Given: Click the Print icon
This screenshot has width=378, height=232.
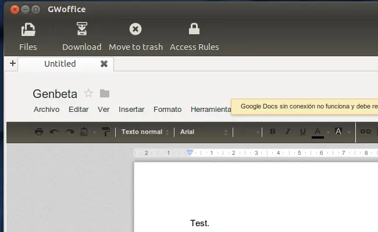Looking at the screenshot, I should click(39, 132).
